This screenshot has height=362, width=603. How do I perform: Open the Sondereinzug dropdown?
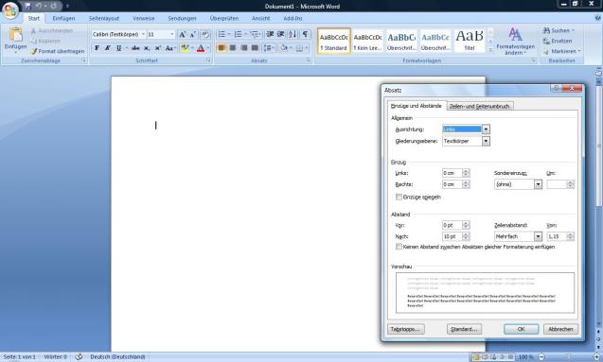[538, 184]
